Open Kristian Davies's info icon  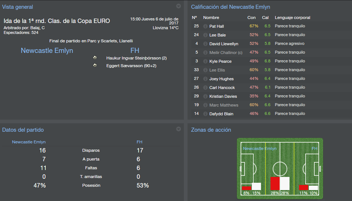click(x=205, y=96)
